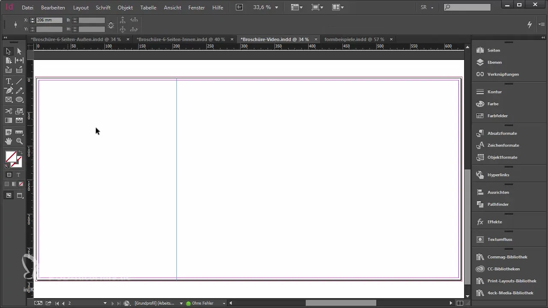Viewport: 548px width, 308px height.
Task: Open Schrift menu
Action: point(103,8)
